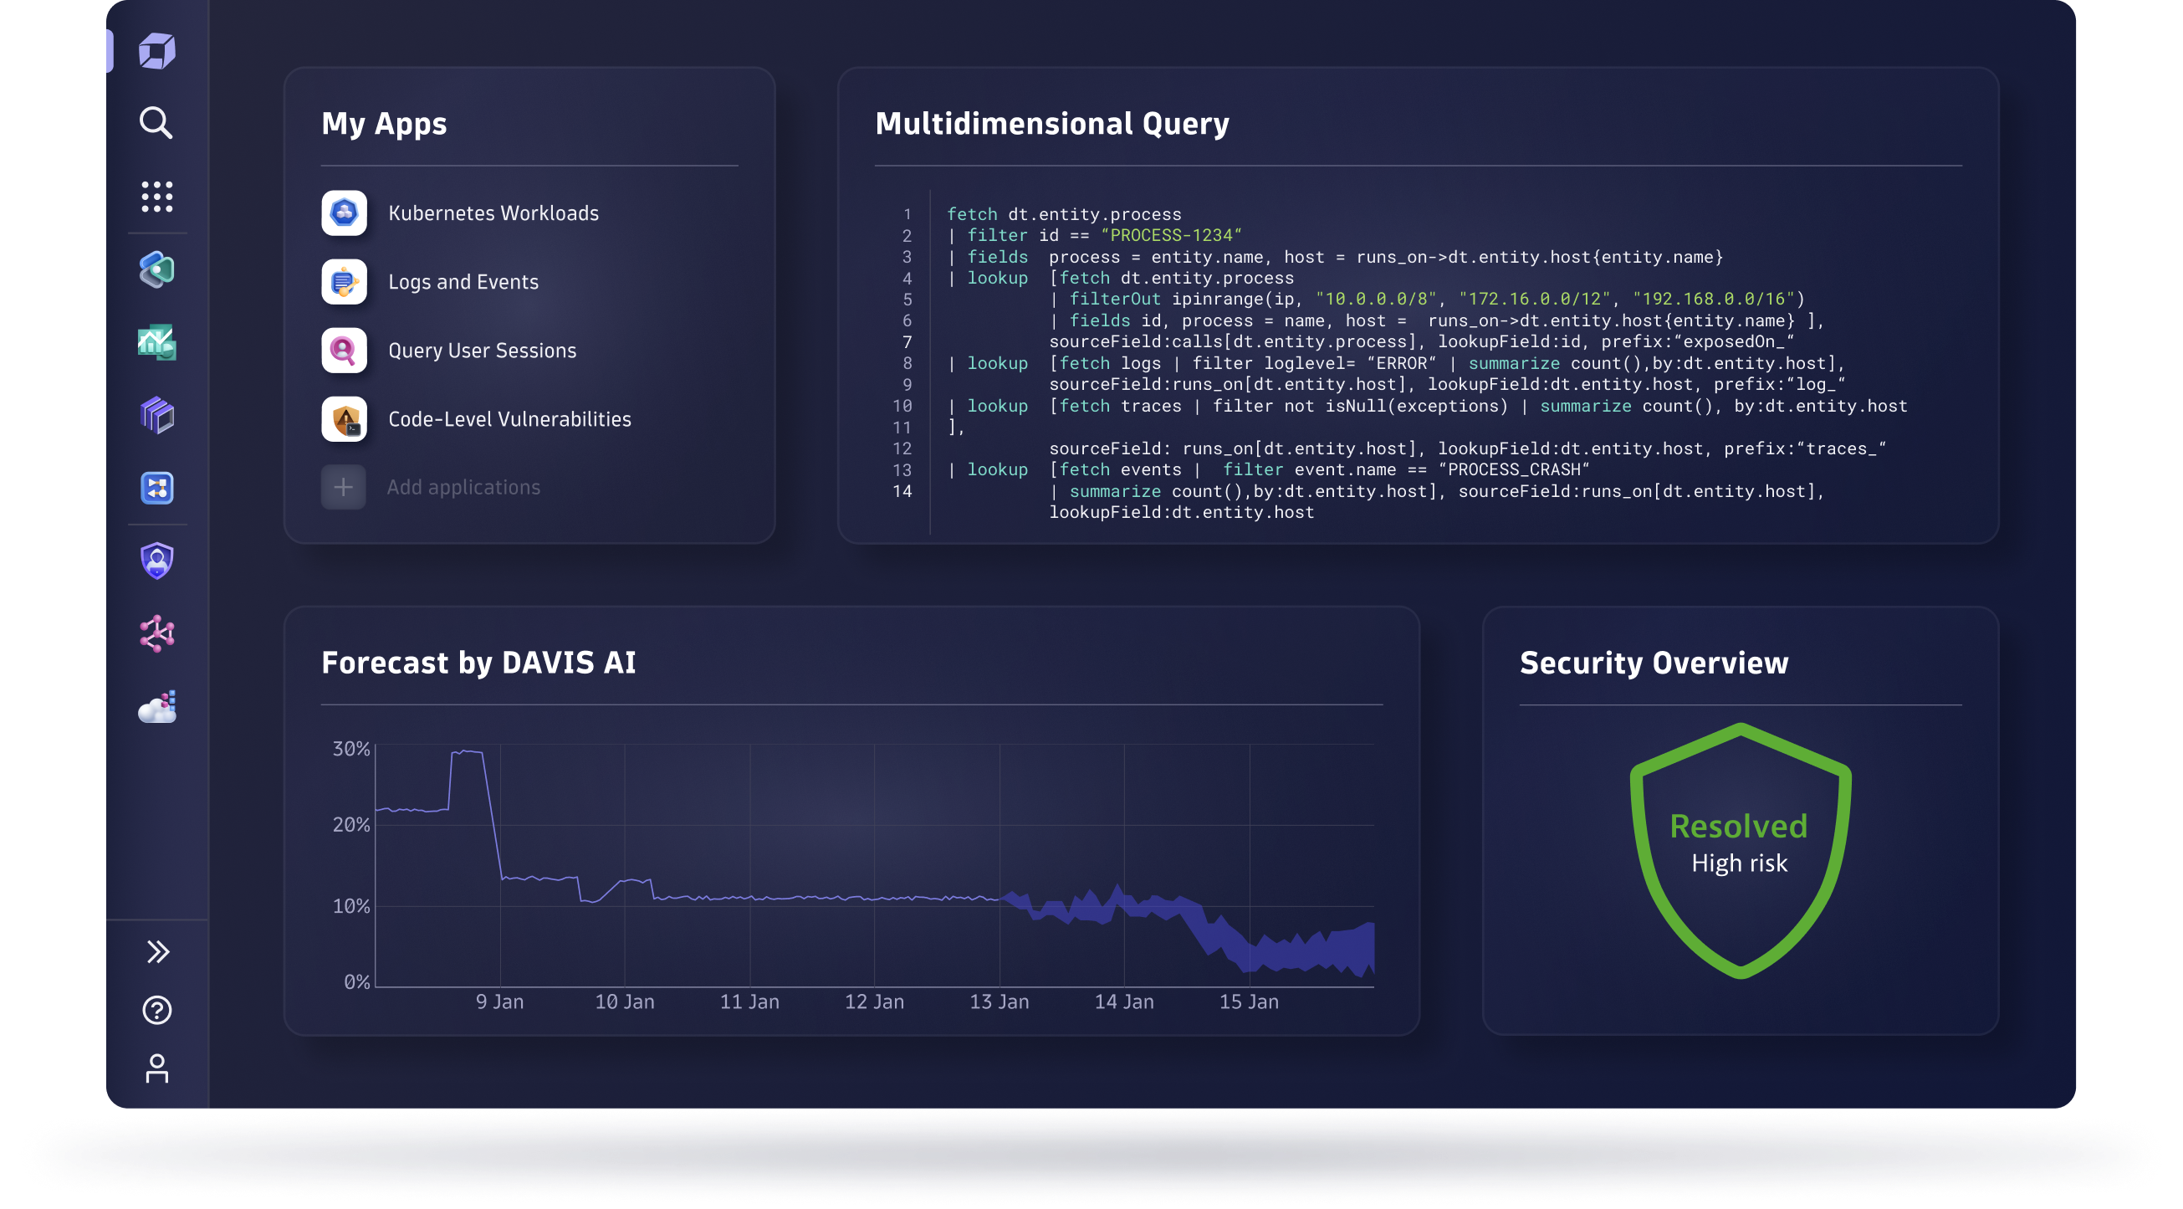The height and width of the screenshot is (1209, 2183).
Task: Select the Kubernetes app icon in sidebar
Action: [156, 271]
